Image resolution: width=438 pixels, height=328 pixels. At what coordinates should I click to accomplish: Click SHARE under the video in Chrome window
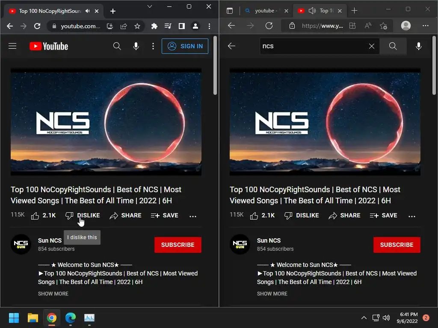(125, 216)
